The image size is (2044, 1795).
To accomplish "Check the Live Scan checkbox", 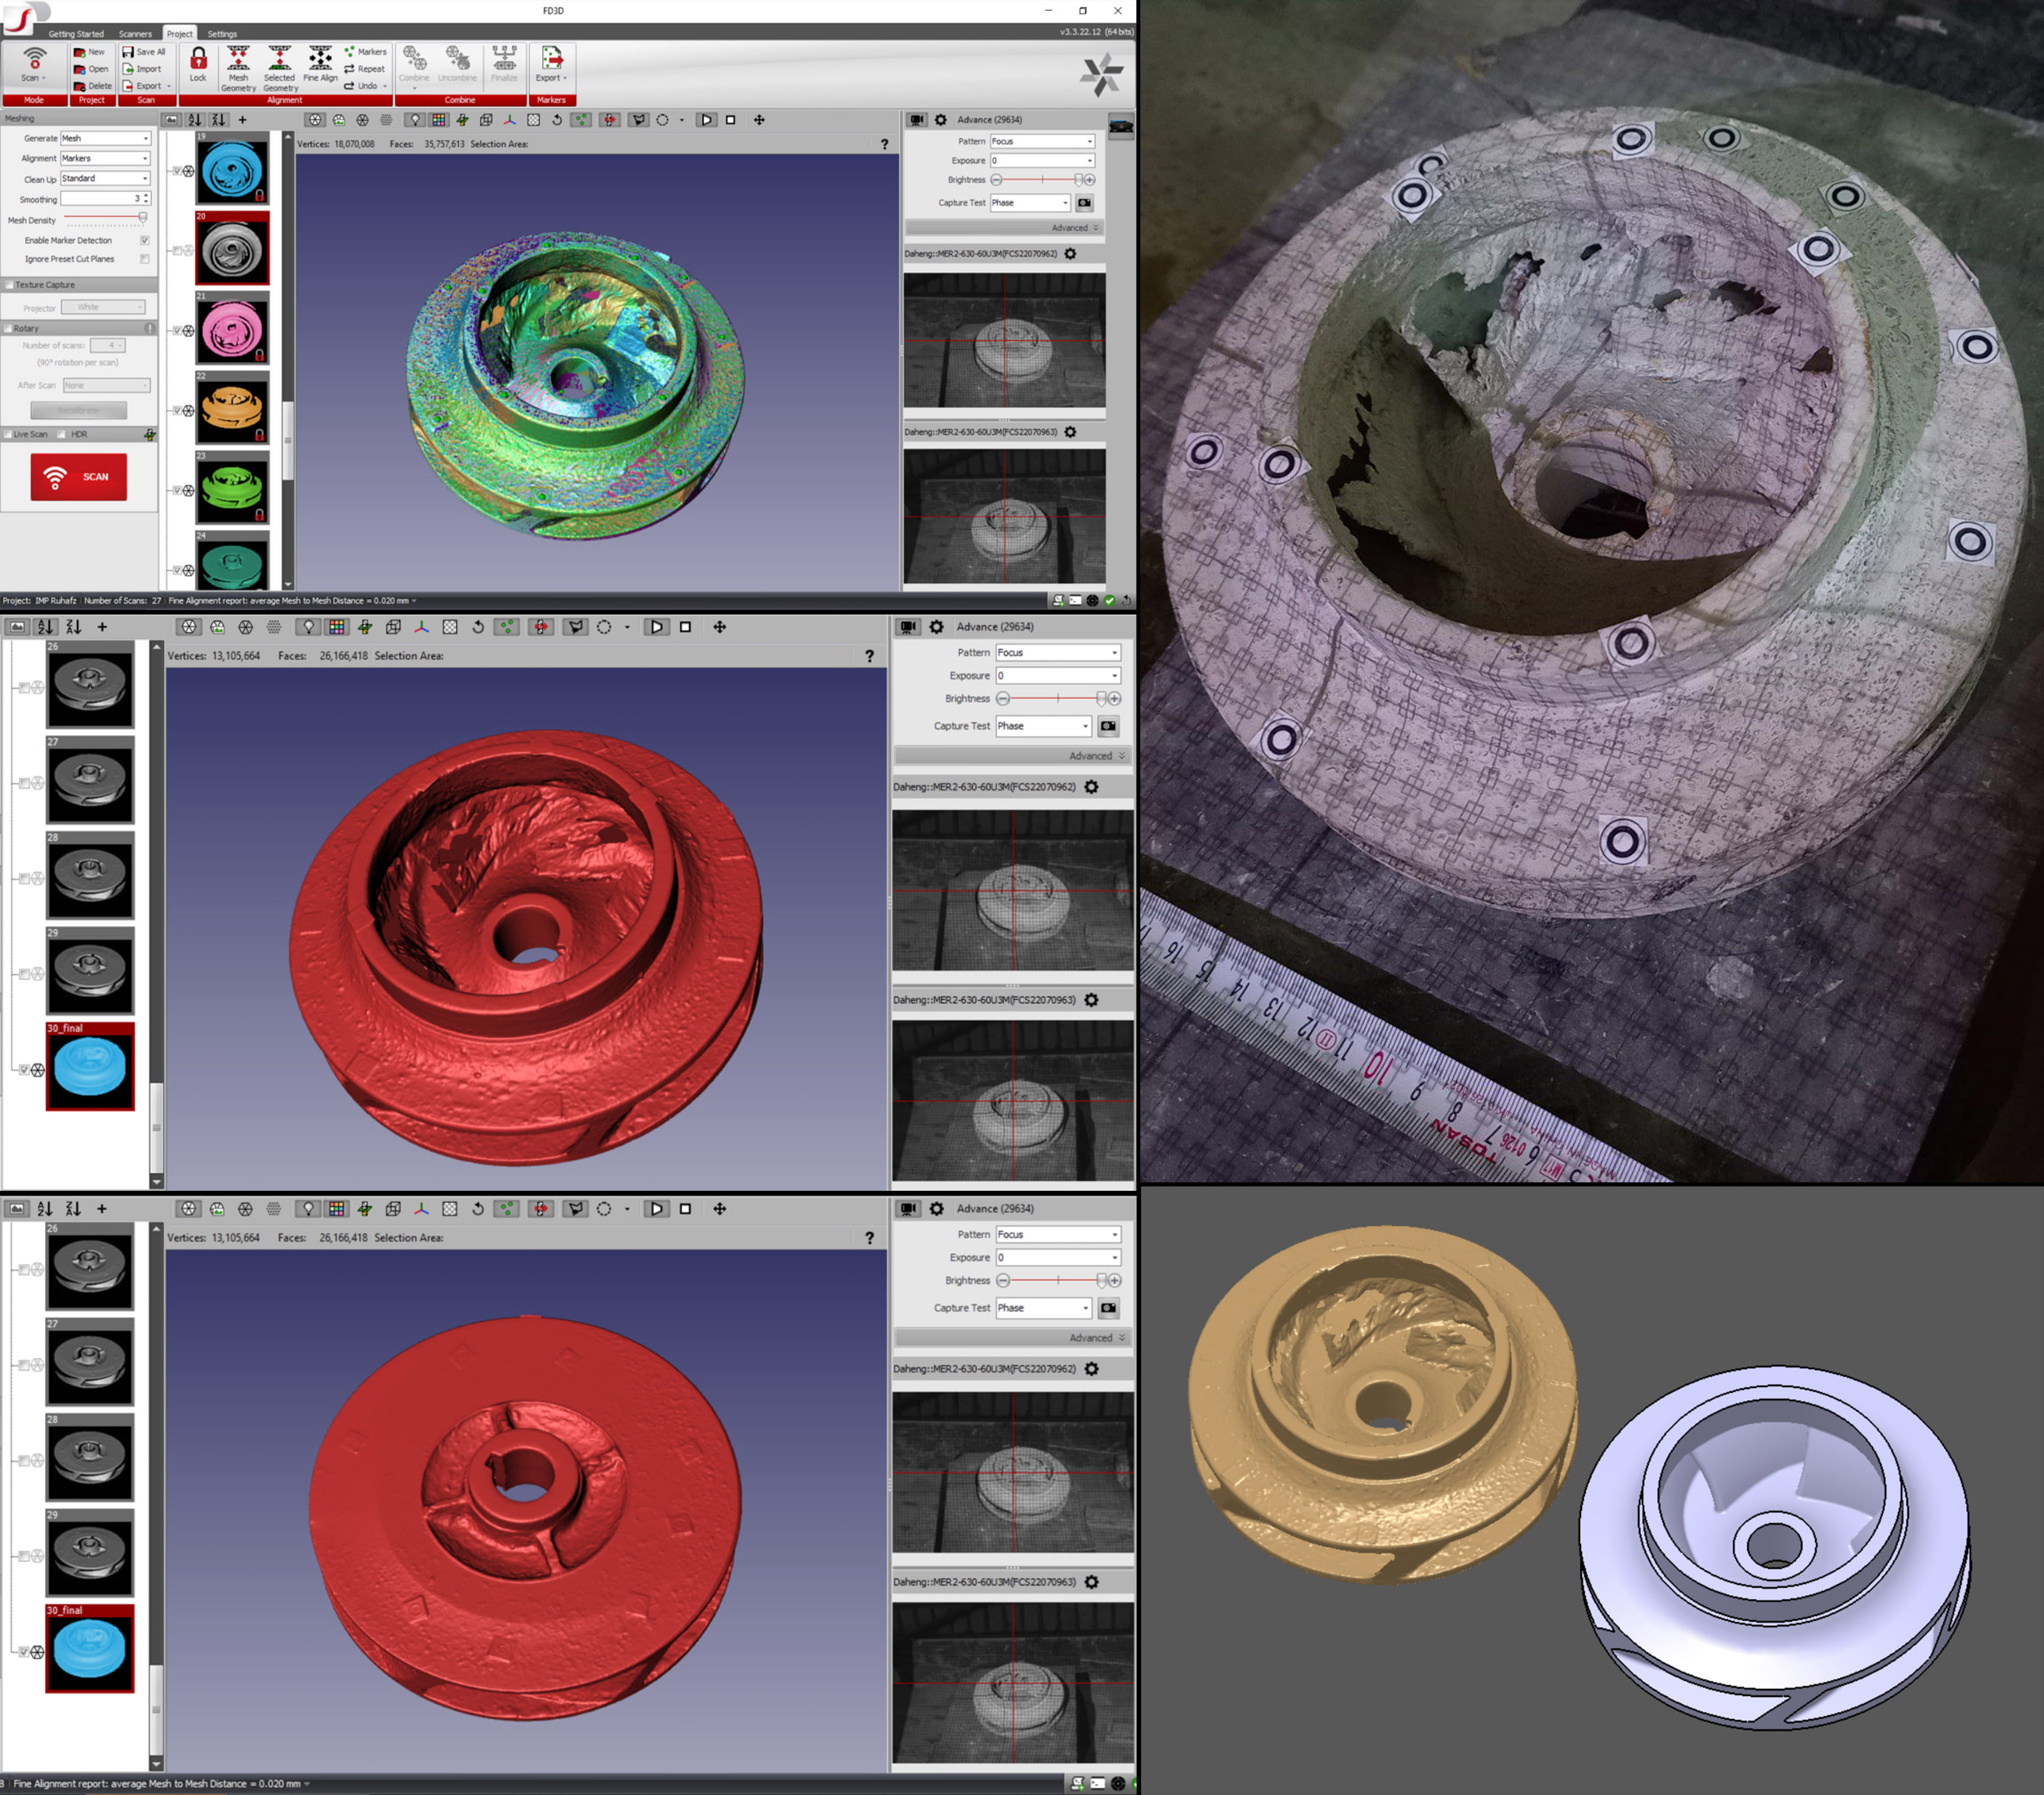I will click(8, 435).
